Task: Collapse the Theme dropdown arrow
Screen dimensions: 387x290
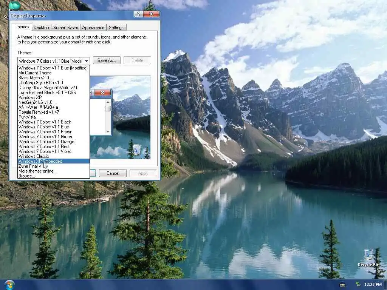Action: point(87,61)
